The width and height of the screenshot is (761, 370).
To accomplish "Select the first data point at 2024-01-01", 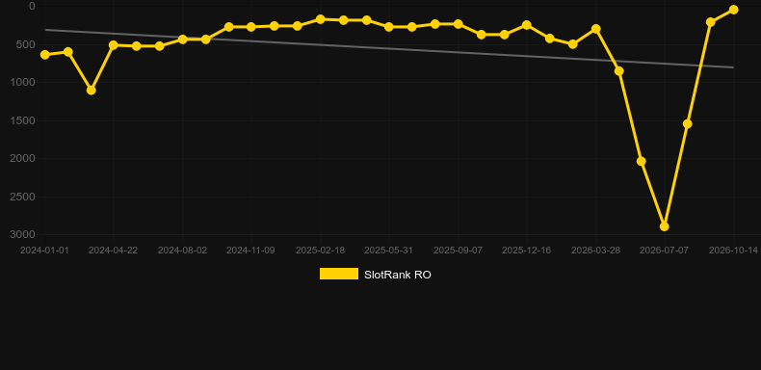I will pyautogui.click(x=45, y=55).
